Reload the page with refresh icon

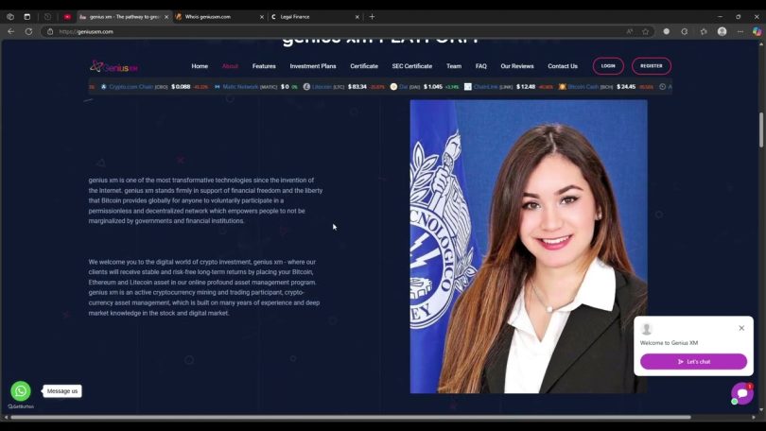coord(28,31)
